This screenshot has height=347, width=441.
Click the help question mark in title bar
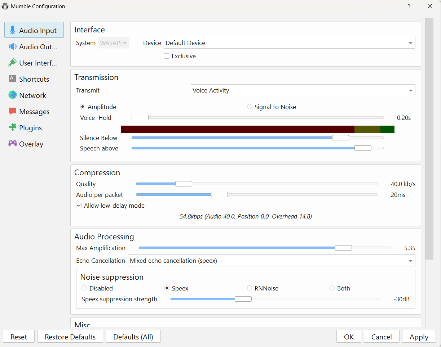[409, 6]
